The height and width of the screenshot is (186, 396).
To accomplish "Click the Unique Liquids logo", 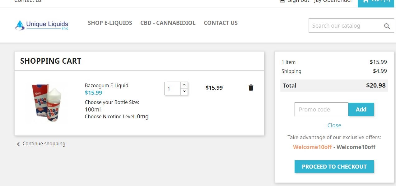I will 42,25.
